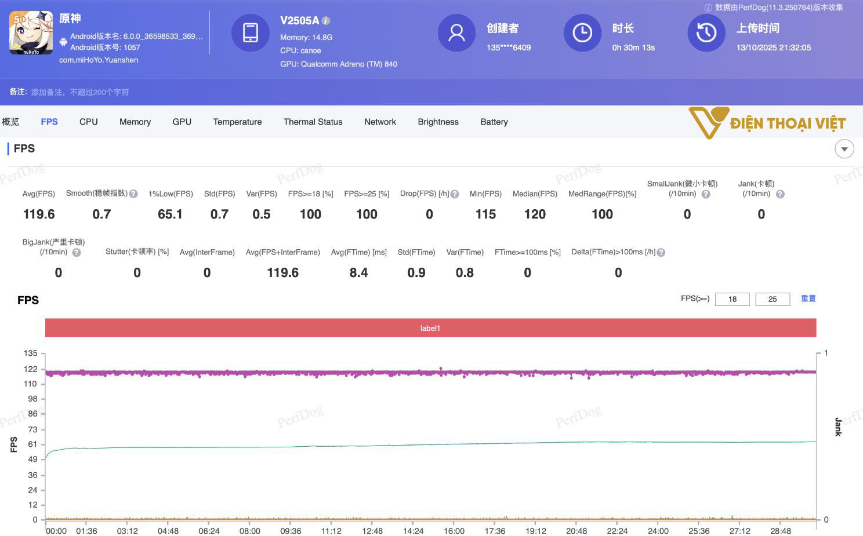863x536 pixels.
Task: Click the PerfDog info icon at top right
Action: click(x=708, y=8)
